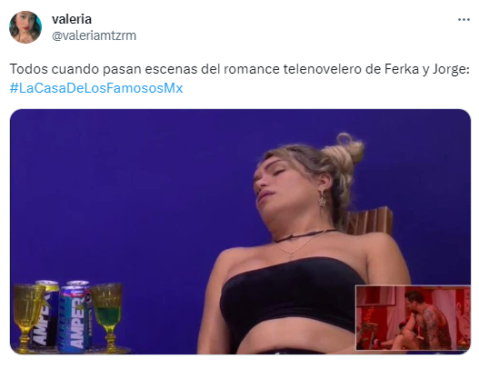Click the woman's blonde hair bun
The width and height of the screenshot is (479, 369).
click(344, 151)
